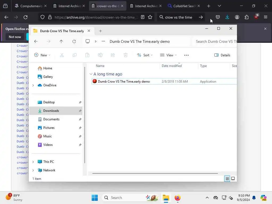This screenshot has height=204, width=272.
Task: Switch to CollabNet Search tab
Action: [x=184, y=6]
